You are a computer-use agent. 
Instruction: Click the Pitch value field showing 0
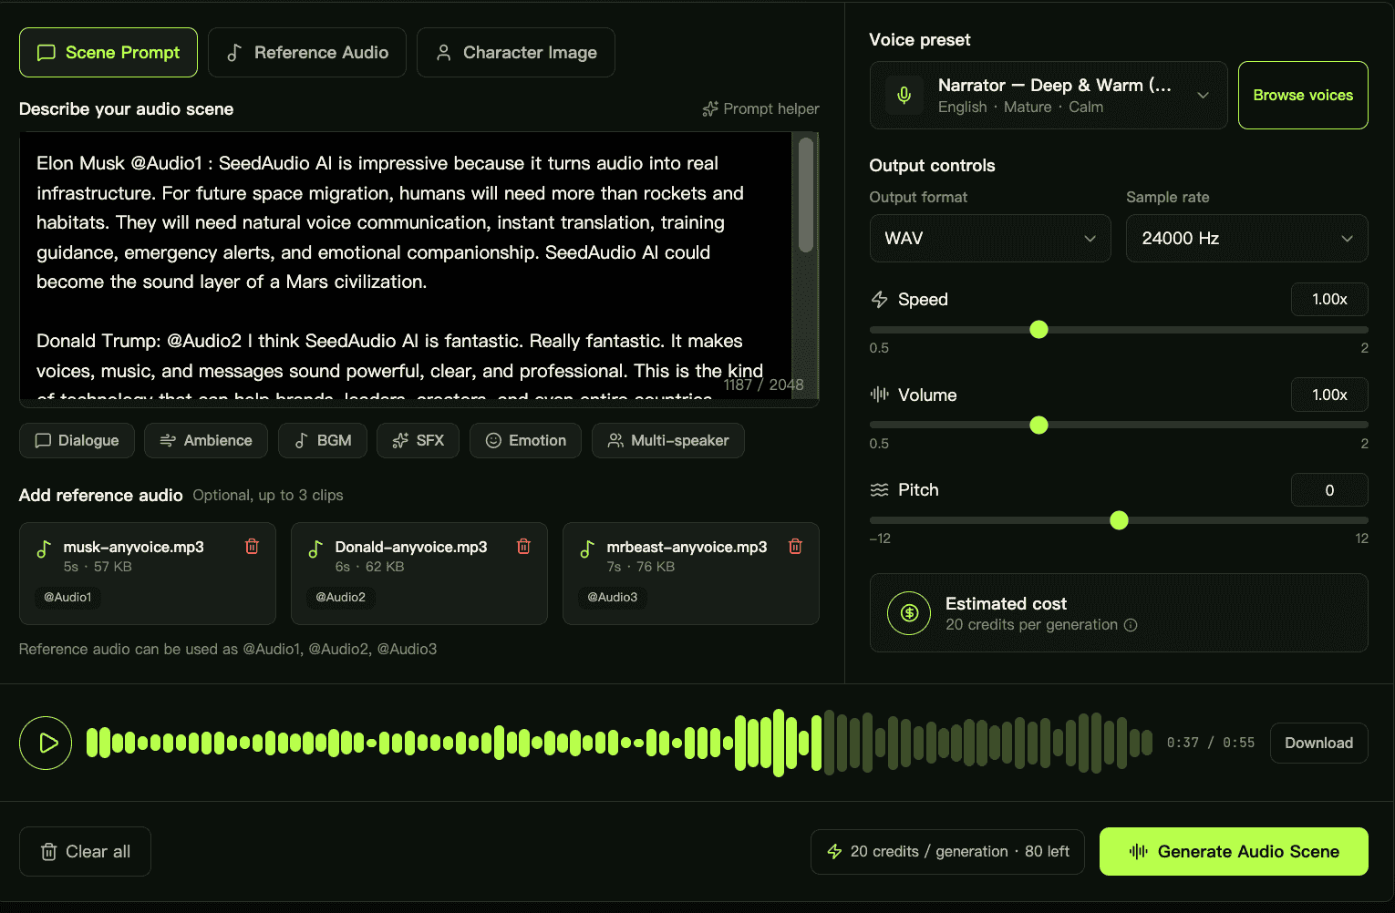click(x=1329, y=490)
